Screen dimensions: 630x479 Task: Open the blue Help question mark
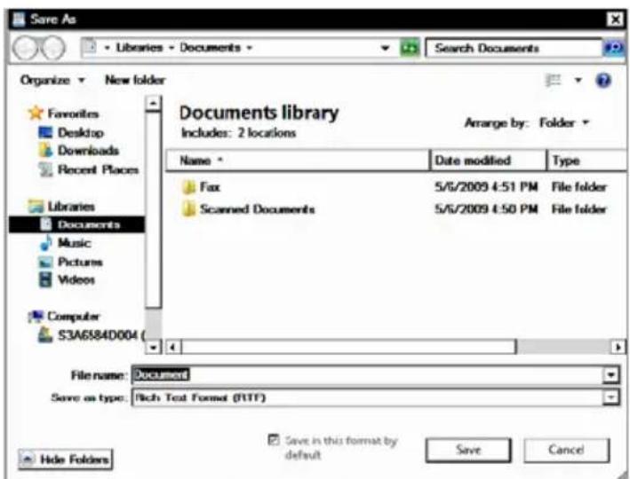[x=603, y=80]
